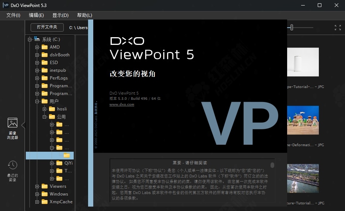Click the thumbnail size slider handle

(x=292, y=27)
